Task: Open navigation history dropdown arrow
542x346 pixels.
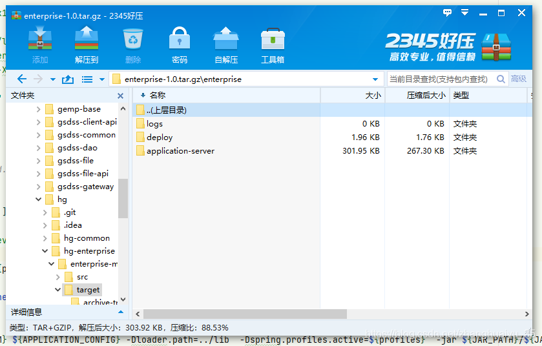Action: coord(53,79)
